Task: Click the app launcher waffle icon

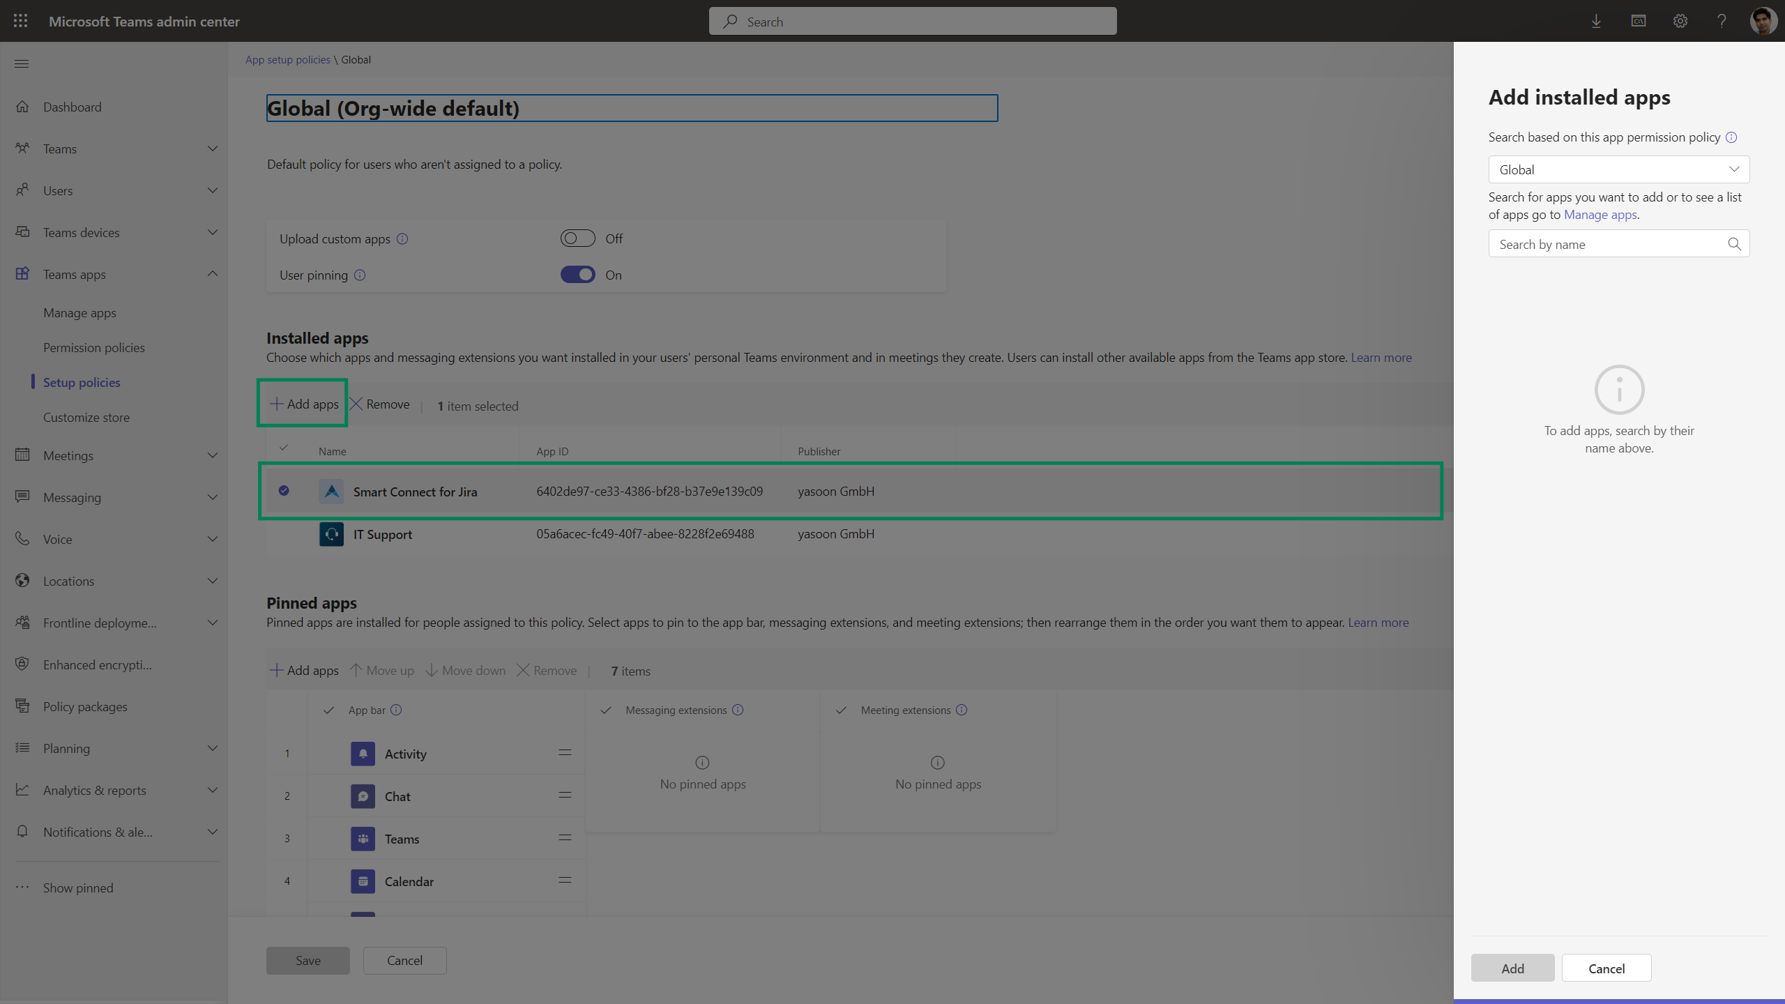Action: (20, 21)
